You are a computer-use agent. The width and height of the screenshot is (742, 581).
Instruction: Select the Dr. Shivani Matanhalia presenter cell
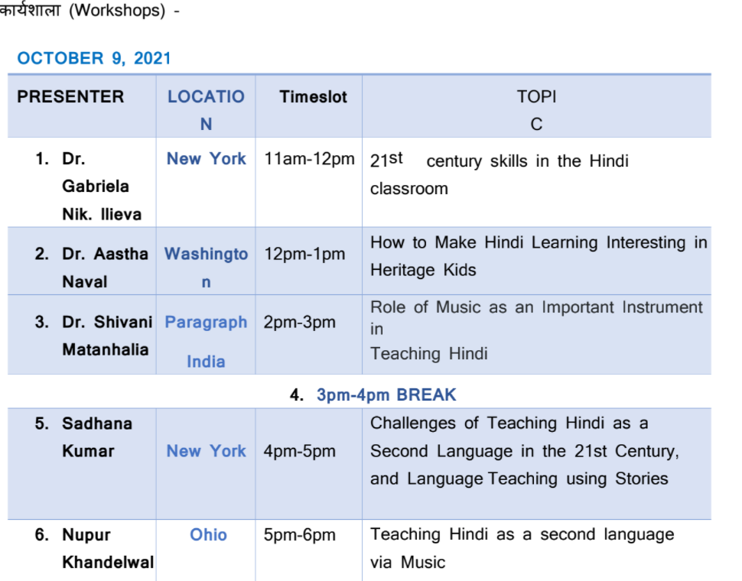[x=93, y=336]
